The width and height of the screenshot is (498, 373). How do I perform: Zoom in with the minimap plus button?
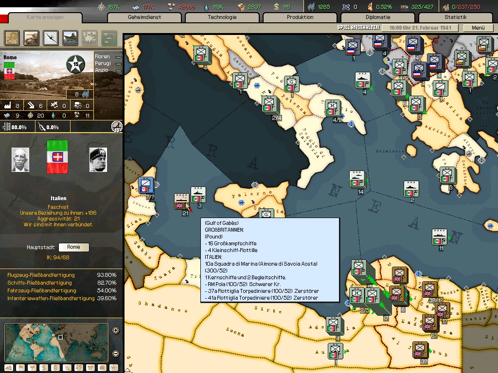coord(116,331)
